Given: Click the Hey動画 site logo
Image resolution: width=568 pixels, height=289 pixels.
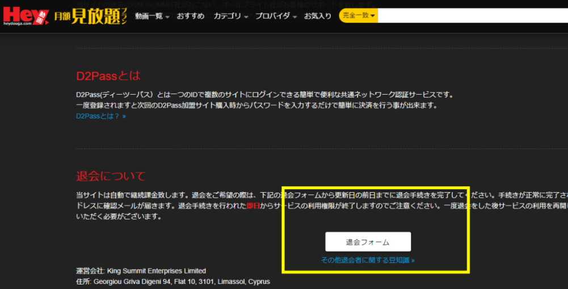Looking at the screenshot, I should coord(26,16).
